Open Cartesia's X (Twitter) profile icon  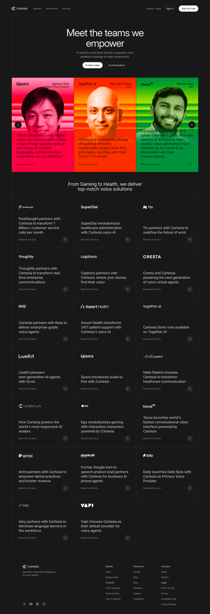coord(24,604)
